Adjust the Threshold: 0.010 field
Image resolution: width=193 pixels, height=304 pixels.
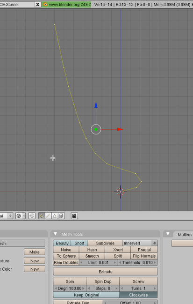click(x=138, y=262)
